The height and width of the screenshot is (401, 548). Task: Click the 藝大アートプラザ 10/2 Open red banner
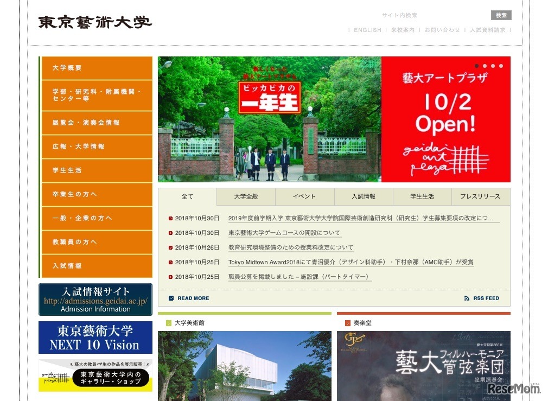tap(445, 119)
